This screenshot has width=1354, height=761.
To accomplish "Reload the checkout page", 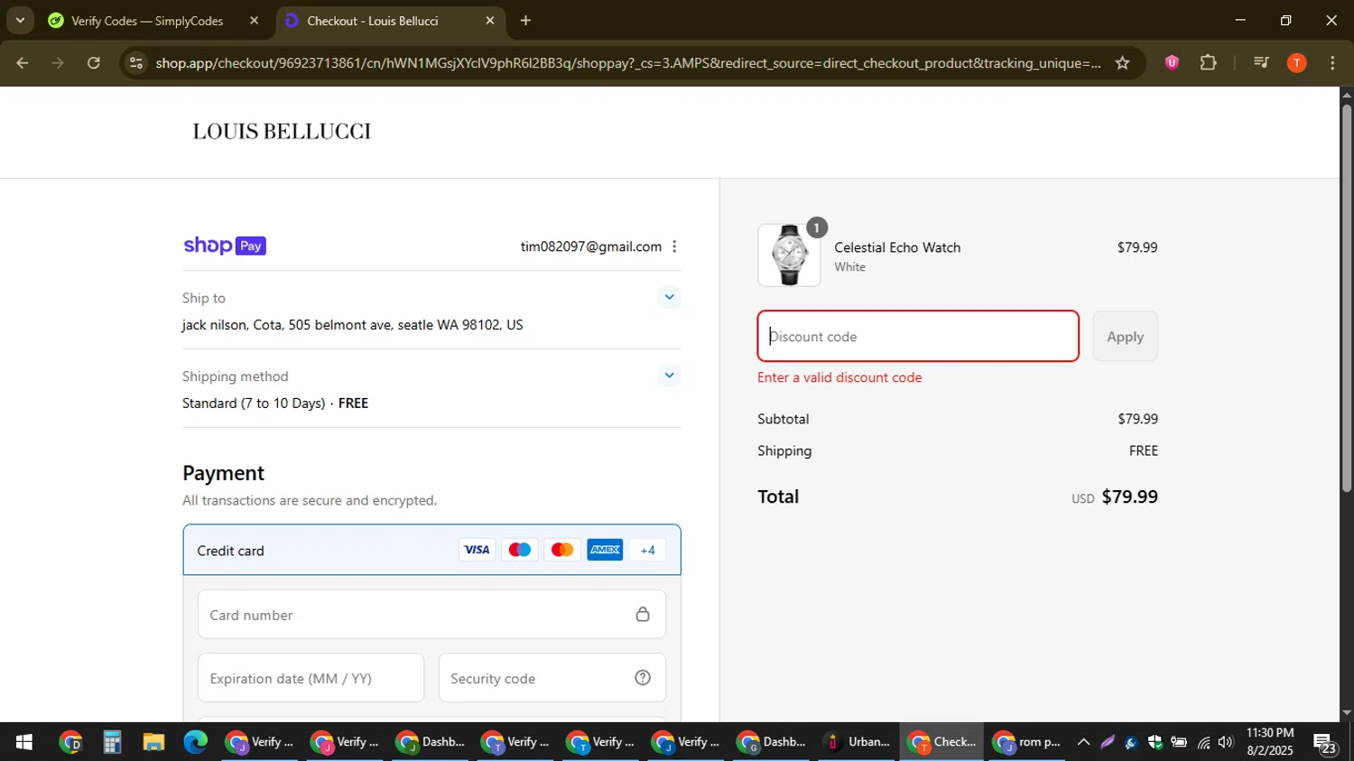I will coord(94,63).
